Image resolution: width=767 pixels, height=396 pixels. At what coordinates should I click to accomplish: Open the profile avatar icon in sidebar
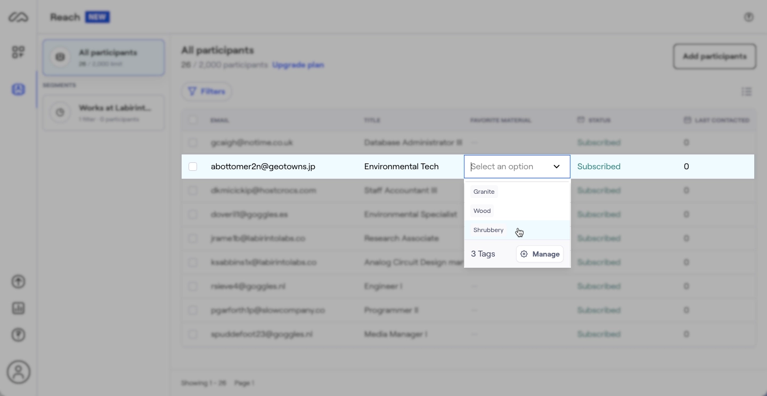pyautogui.click(x=18, y=372)
